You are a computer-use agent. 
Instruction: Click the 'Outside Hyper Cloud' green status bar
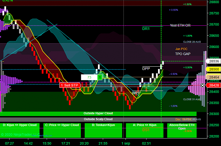[x=98, y=114]
